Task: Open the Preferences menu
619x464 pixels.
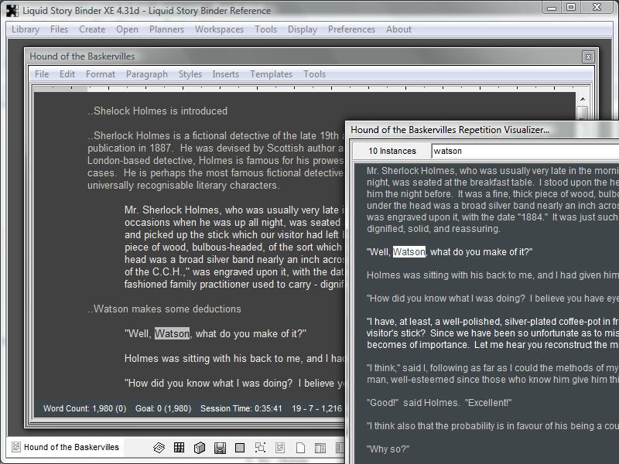Action: (351, 29)
